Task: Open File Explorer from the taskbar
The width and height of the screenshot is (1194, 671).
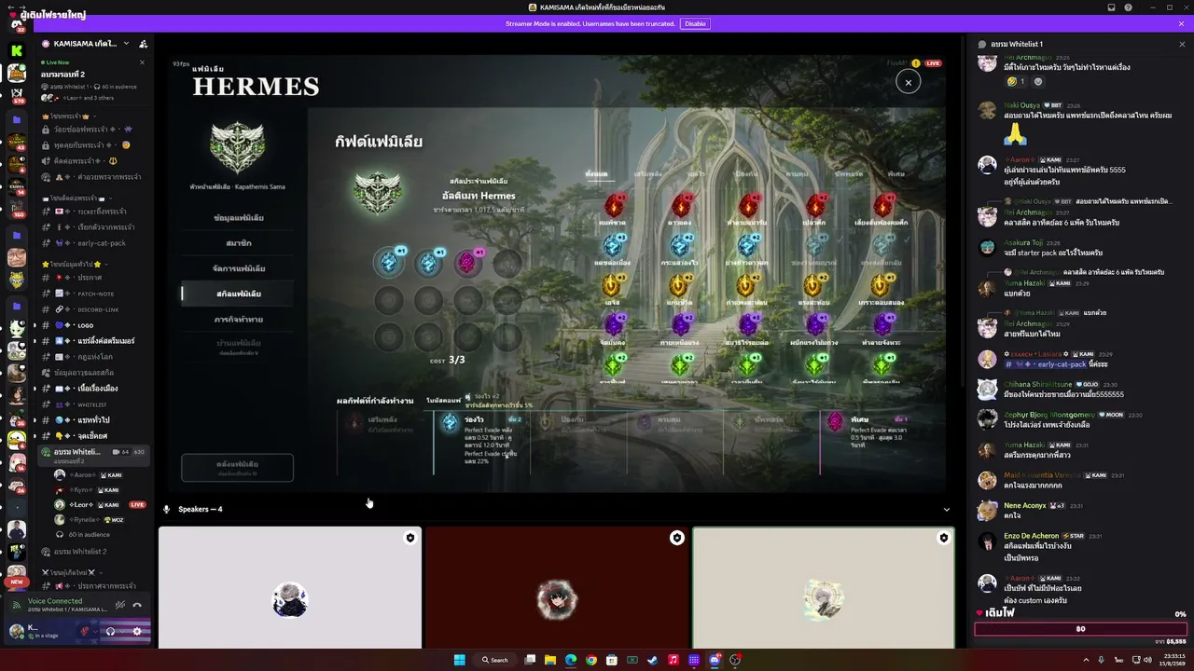Action: (550, 660)
